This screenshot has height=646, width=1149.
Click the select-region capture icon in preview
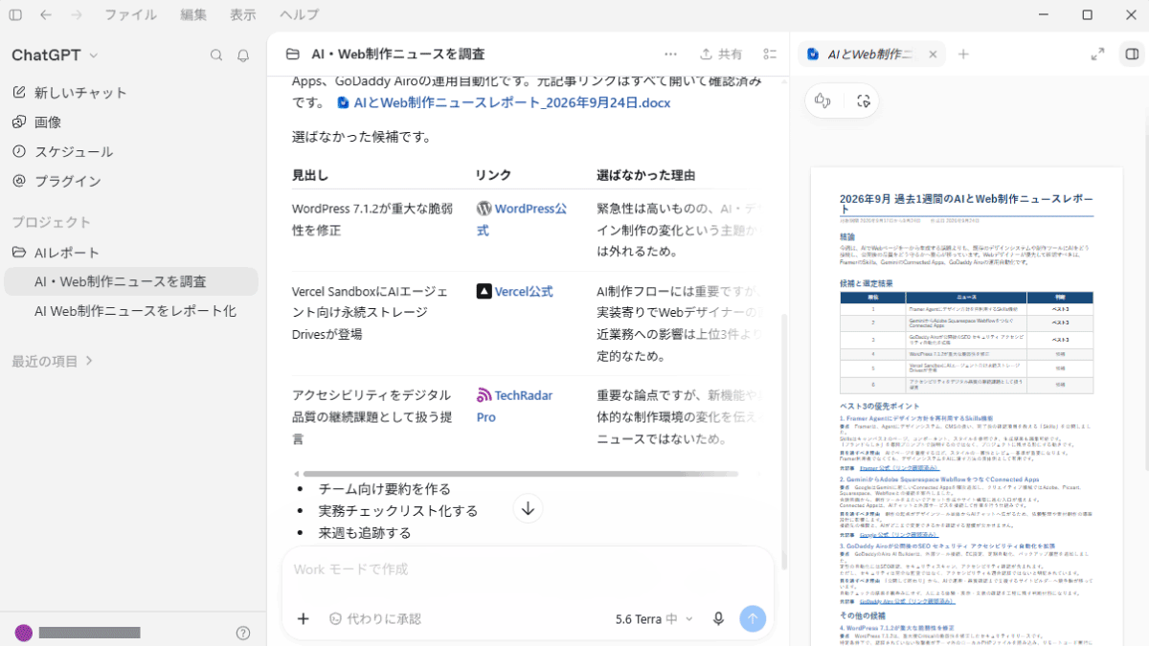pos(863,100)
